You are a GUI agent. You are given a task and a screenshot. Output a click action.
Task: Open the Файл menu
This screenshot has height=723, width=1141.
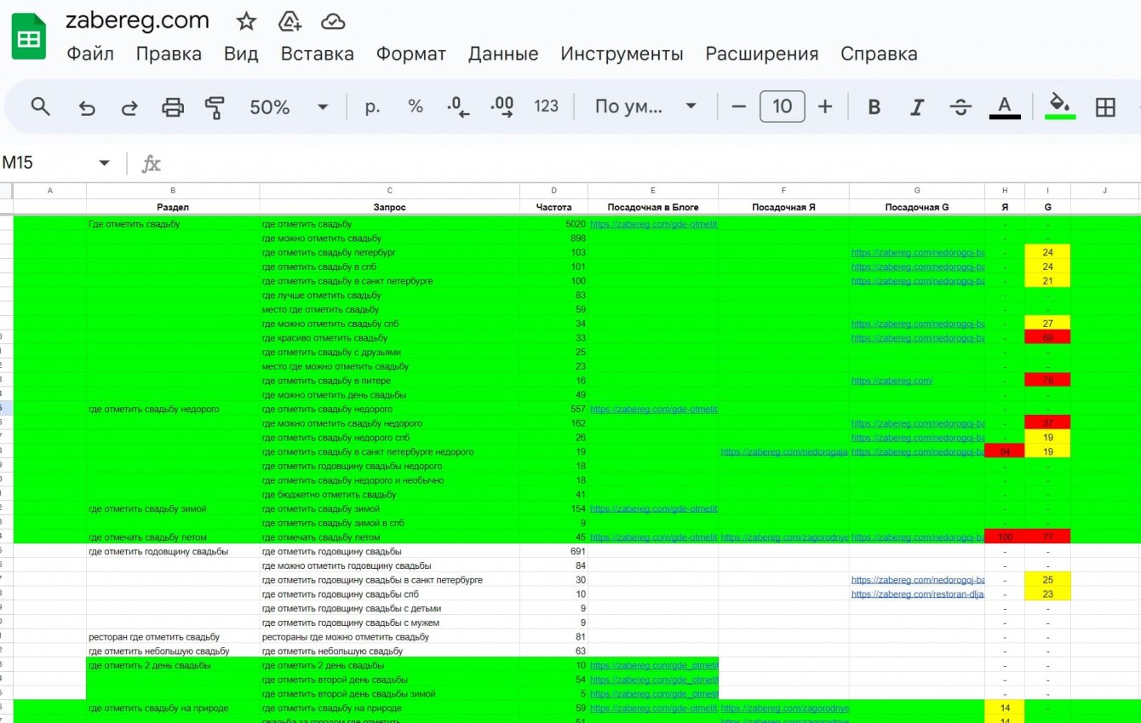90,54
